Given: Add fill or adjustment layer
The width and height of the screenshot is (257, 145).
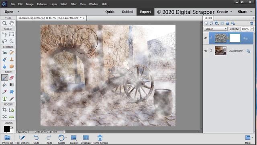Looking at the screenshot, I should pos(217,23).
